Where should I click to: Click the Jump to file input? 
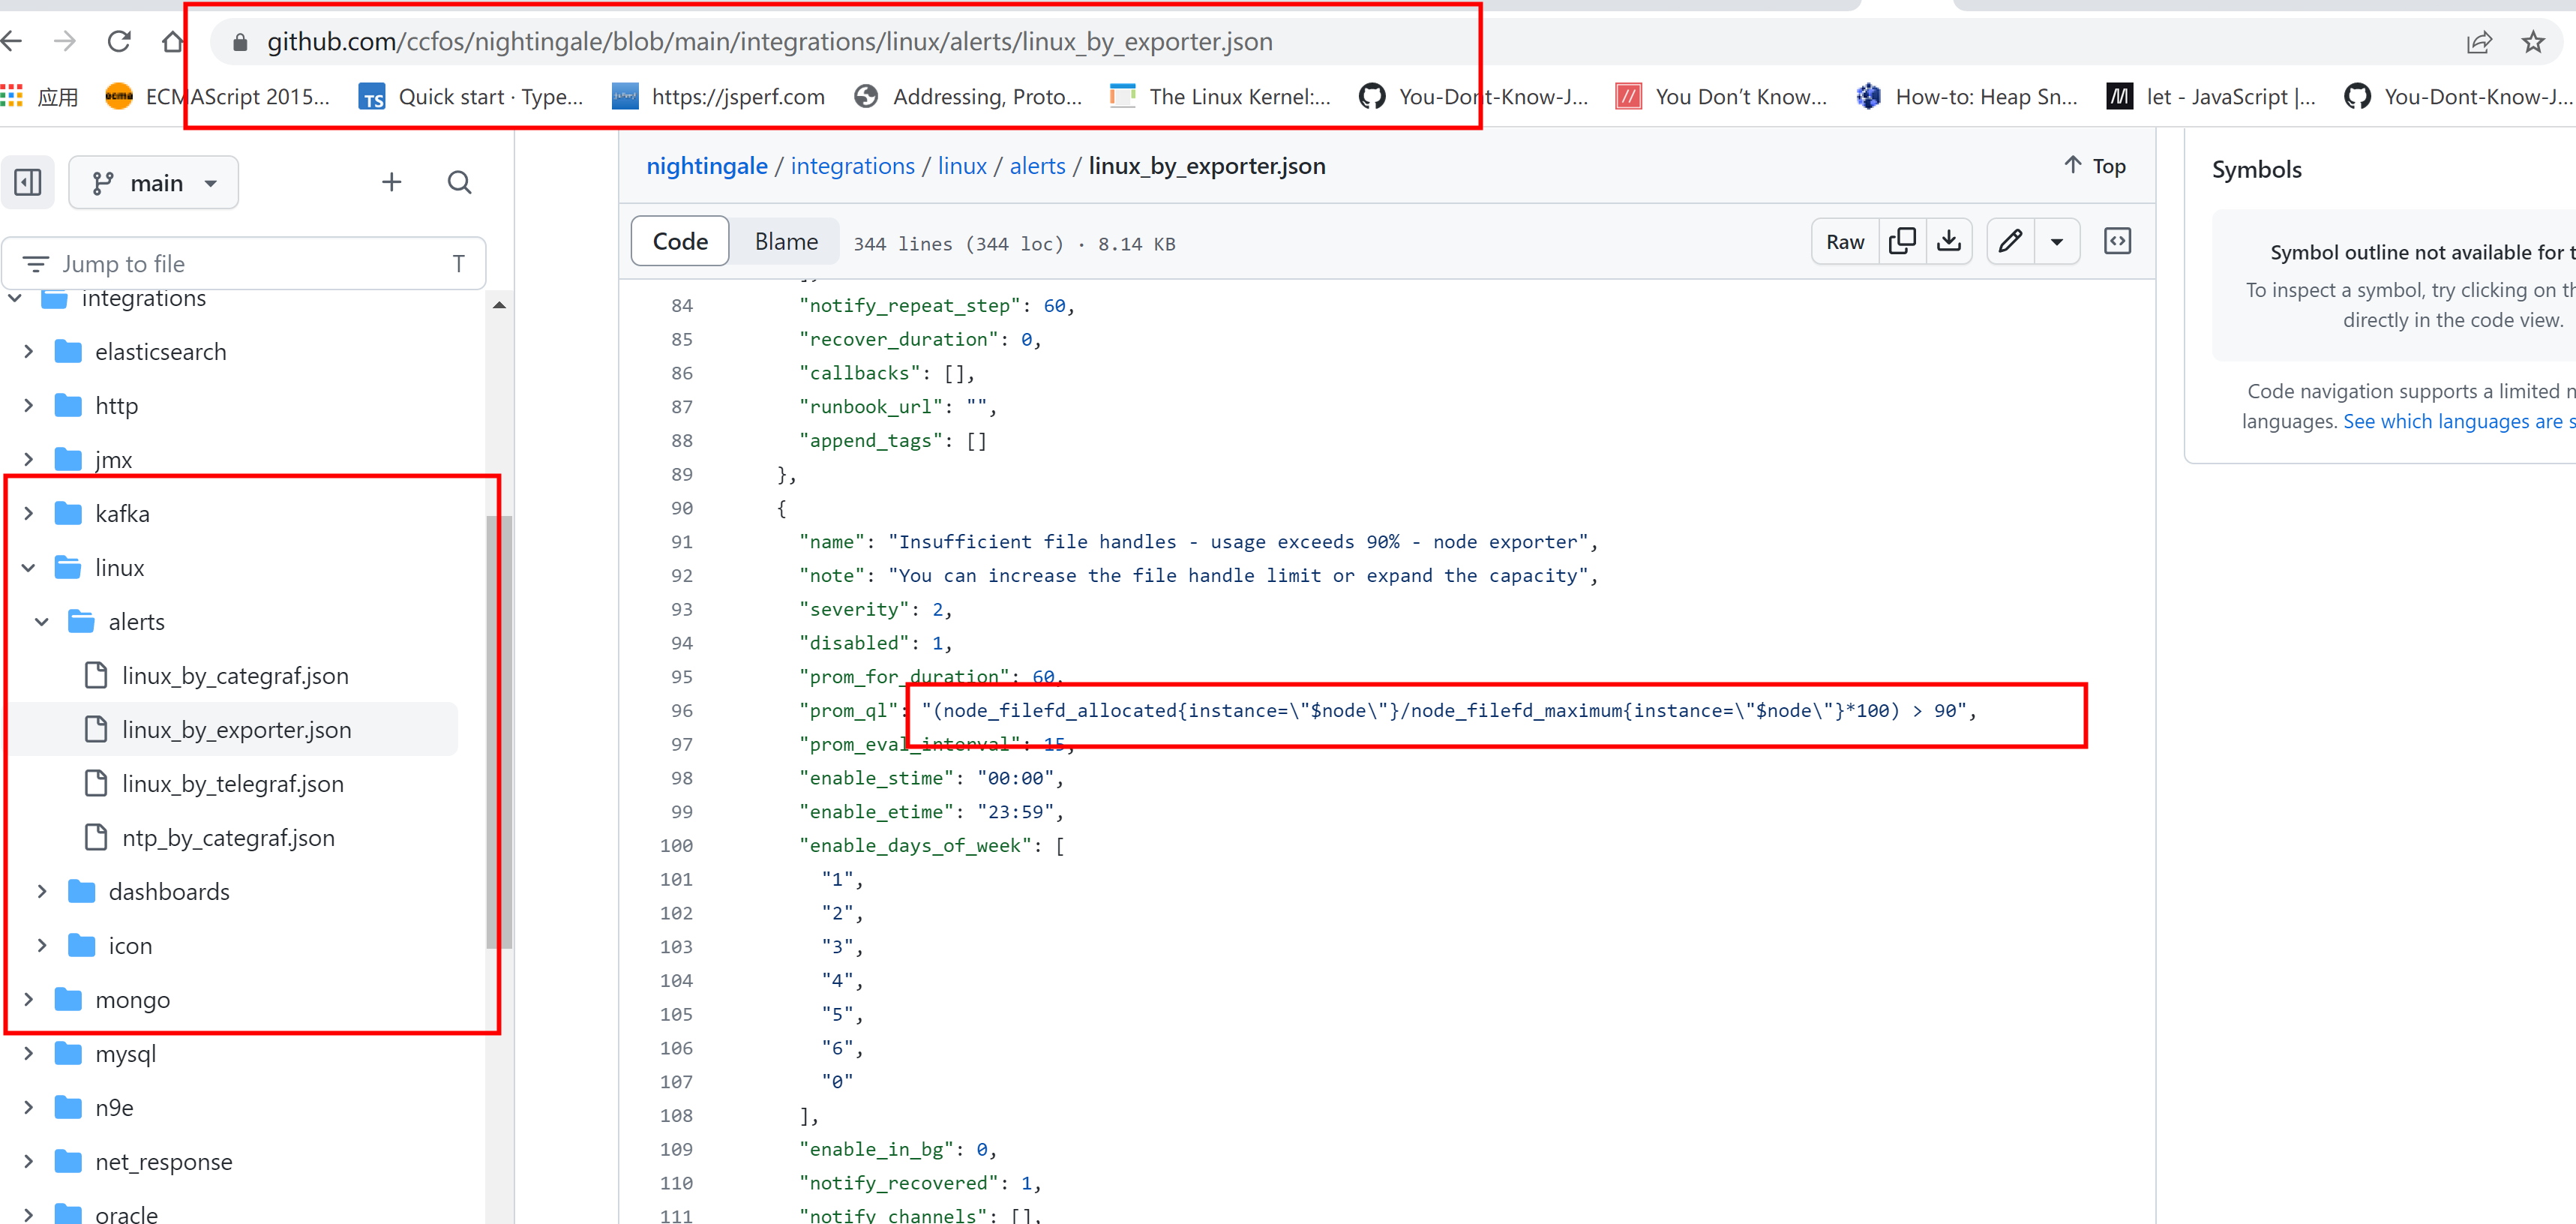coord(245,263)
